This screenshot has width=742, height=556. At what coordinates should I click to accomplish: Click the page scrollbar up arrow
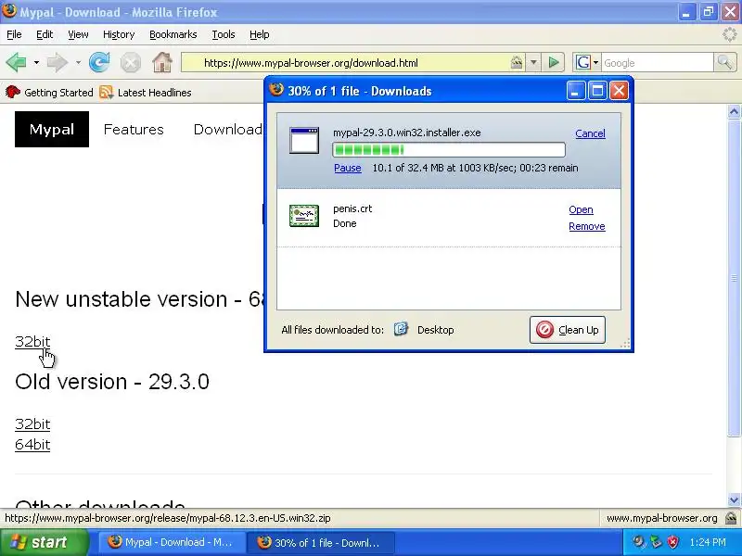734,111
